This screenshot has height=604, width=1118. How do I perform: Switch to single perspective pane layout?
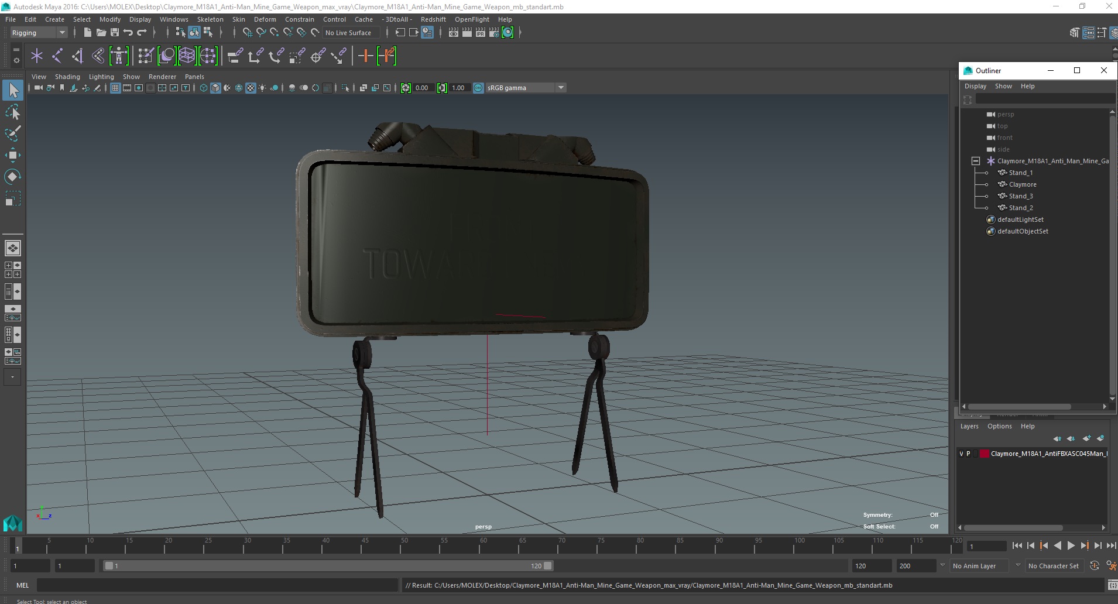tap(13, 248)
